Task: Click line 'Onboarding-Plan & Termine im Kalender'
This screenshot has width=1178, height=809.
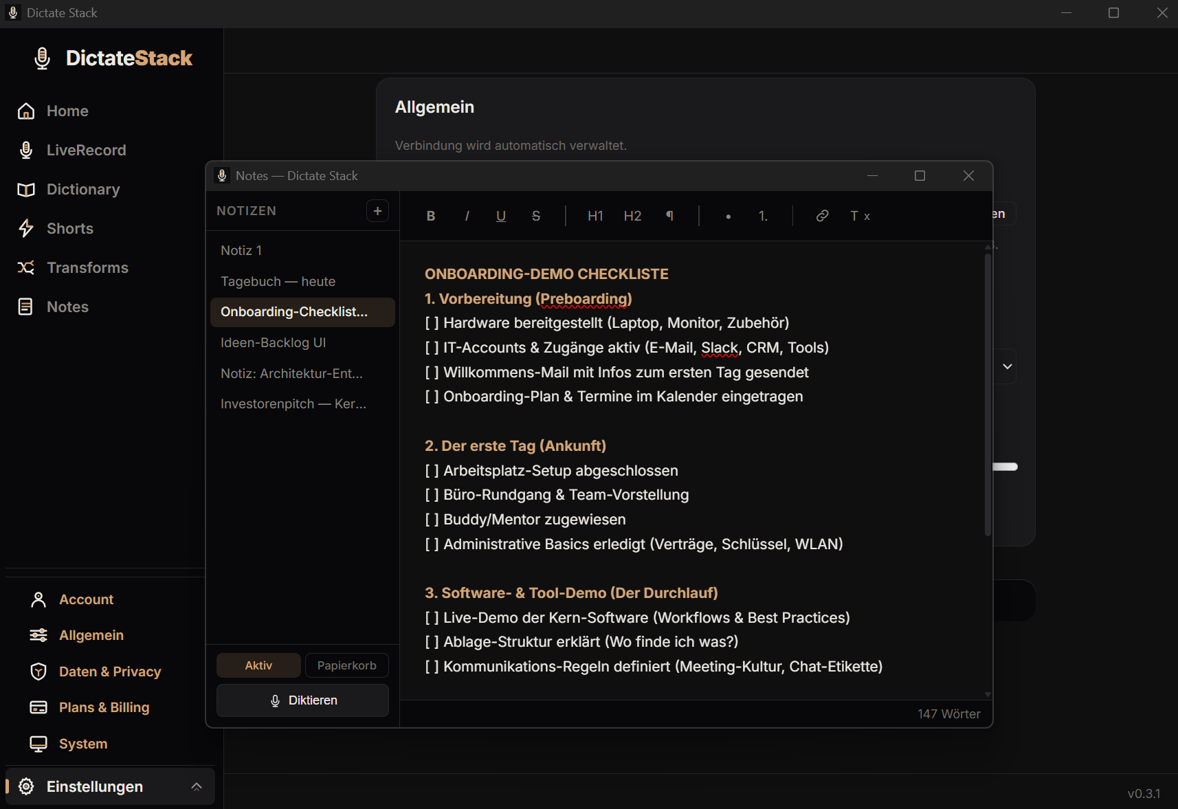Action: tap(614, 397)
